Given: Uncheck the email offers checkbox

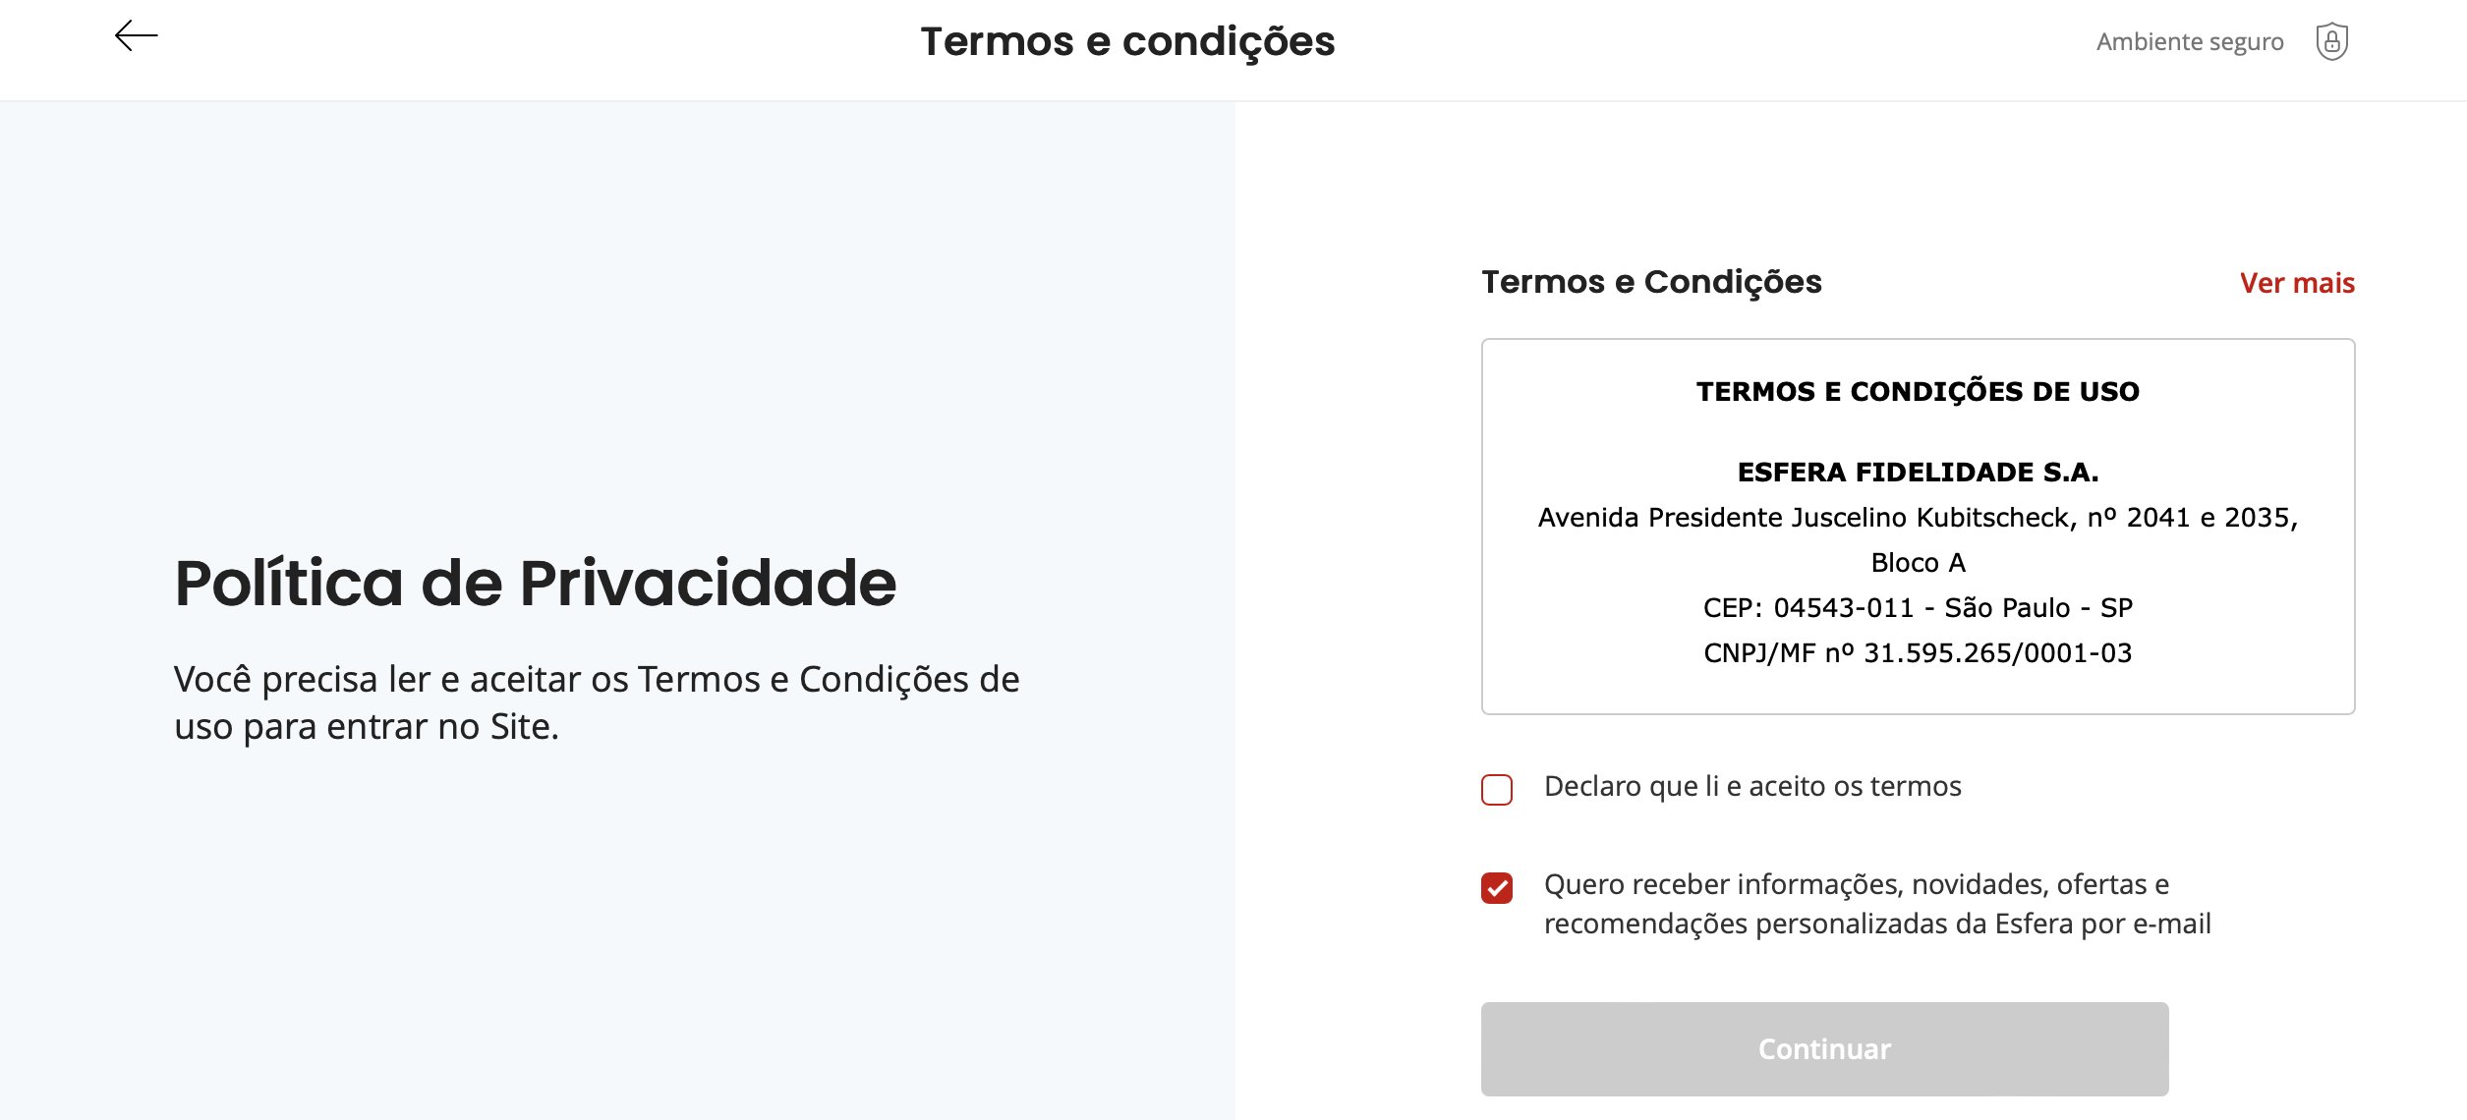Looking at the screenshot, I should coord(1497,887).
